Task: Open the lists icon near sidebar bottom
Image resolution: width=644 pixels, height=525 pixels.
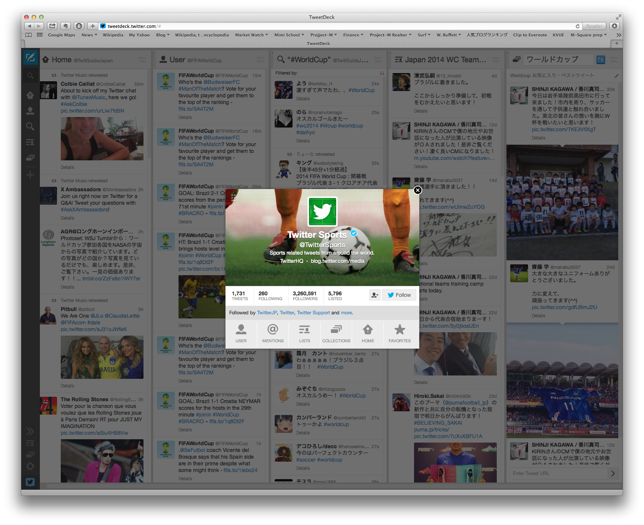Action: [x=30, y=443]
